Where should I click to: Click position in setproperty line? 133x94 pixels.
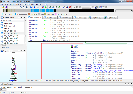(97, 65)
